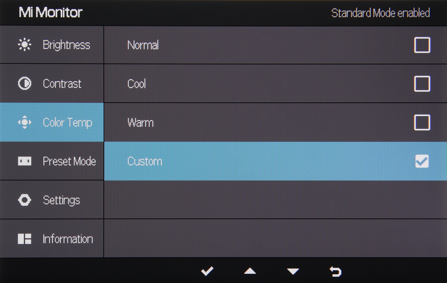Click the Brightness sun icon
Image resolution: width=447 pixels, height=283 pixels.
[25, 45]
